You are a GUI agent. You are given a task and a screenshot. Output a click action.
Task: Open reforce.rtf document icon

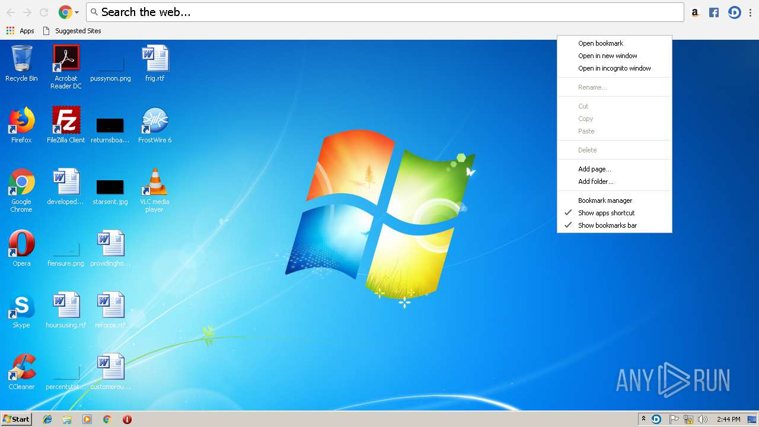(110, 310)
